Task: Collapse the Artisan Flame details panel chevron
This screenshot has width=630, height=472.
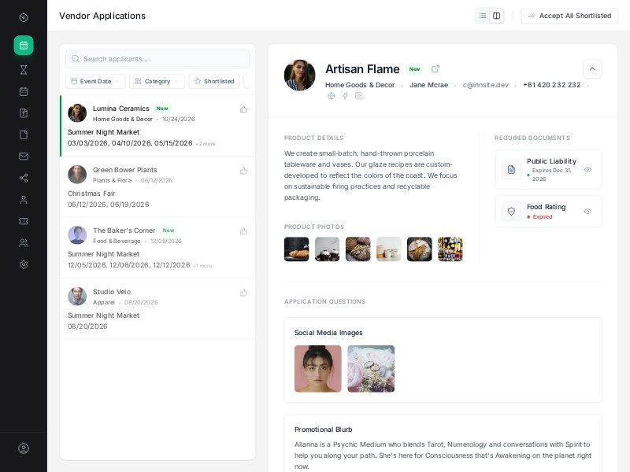Action: pos(592,69)
